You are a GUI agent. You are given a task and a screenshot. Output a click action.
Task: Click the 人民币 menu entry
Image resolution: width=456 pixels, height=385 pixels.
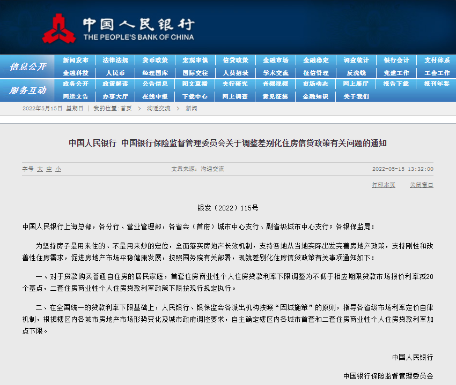[x=115, y=72]
